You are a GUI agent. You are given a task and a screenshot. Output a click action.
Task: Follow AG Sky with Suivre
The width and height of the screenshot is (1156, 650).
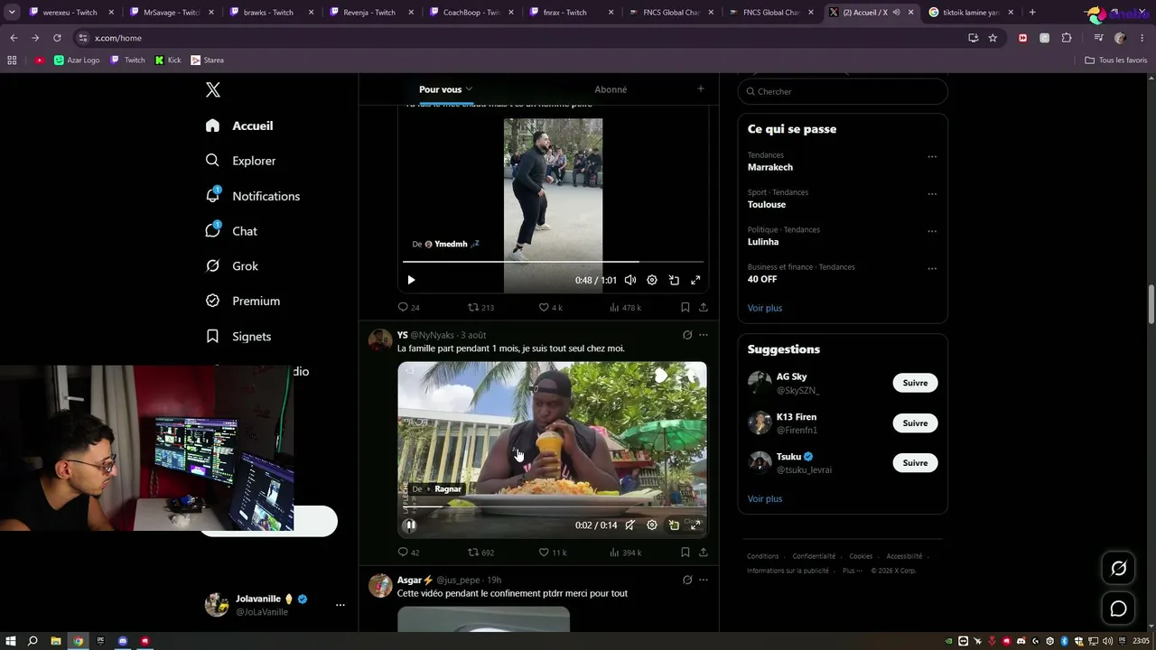click(x=915, y=383)
